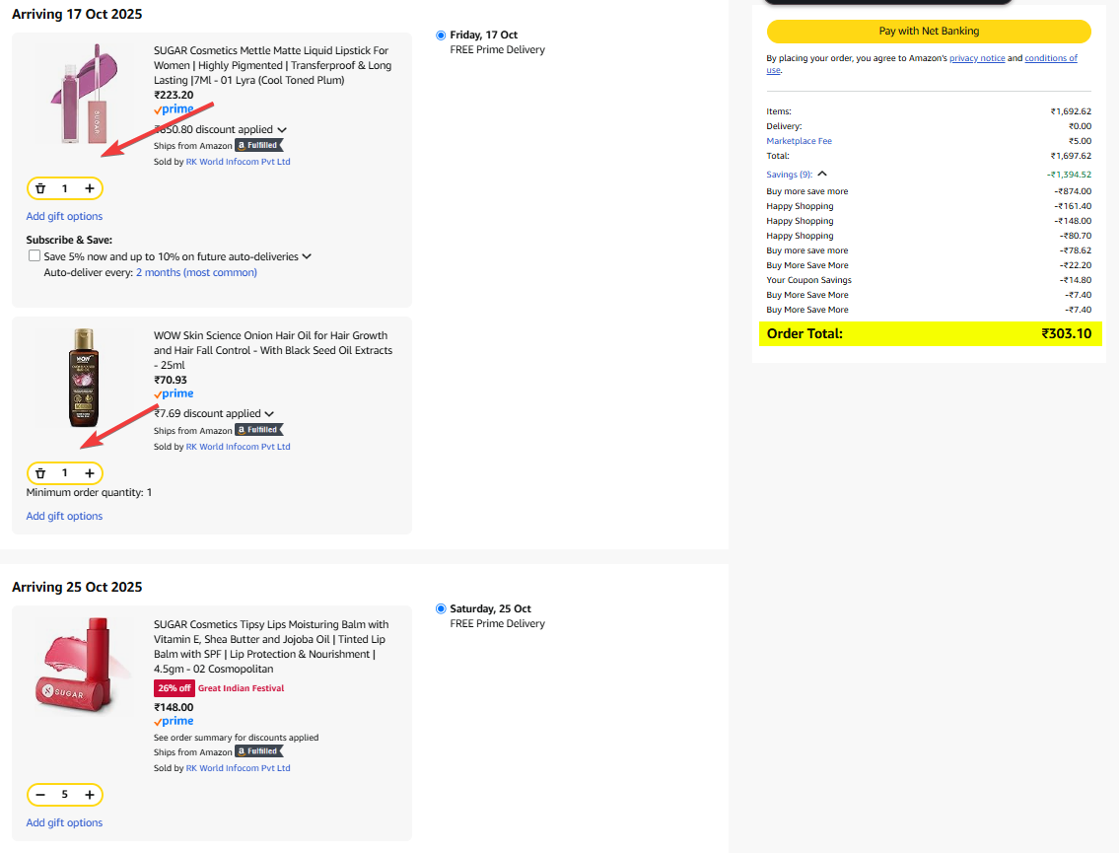Expand ₹7.69 discount applied details
This screenshot has height=853, width=1119.
tap(269, 414)
